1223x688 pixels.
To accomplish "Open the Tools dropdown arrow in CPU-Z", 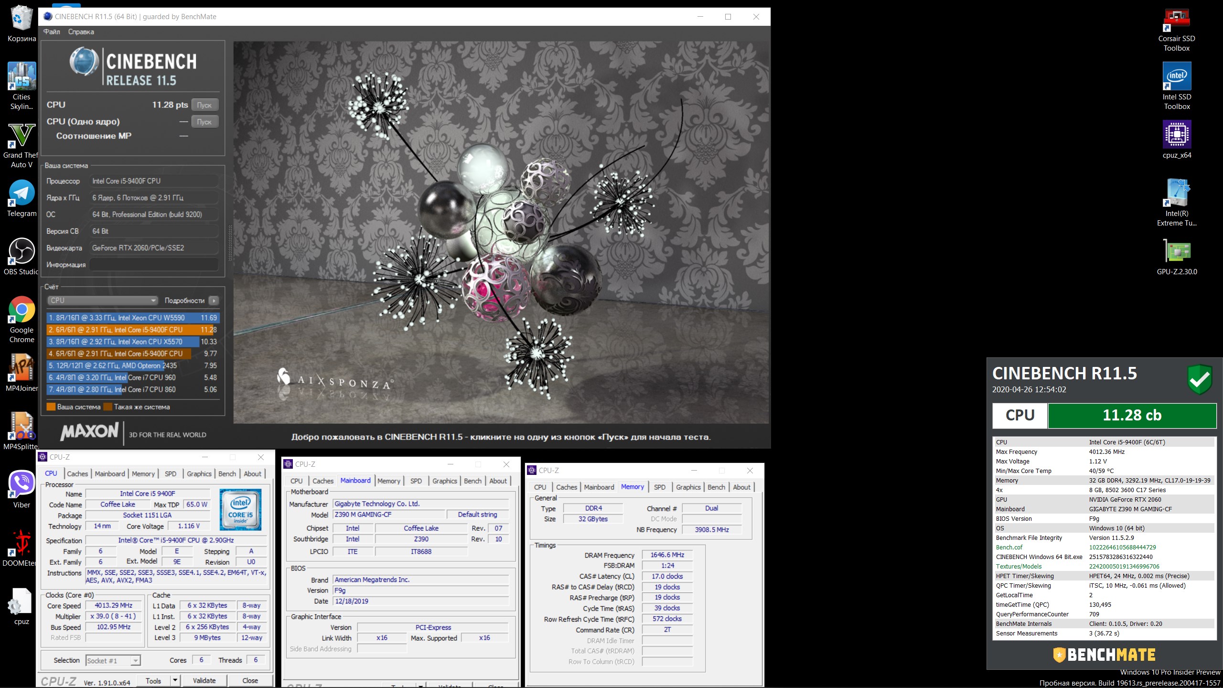I will [175, 680].
